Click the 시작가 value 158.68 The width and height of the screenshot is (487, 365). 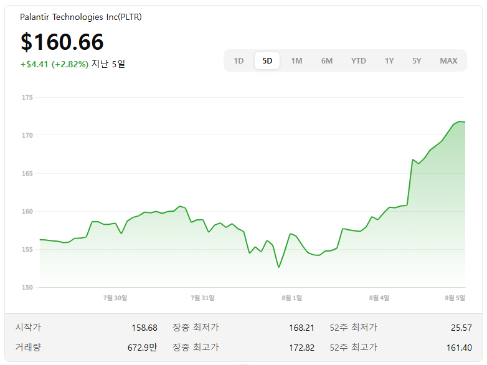(144, 328)
